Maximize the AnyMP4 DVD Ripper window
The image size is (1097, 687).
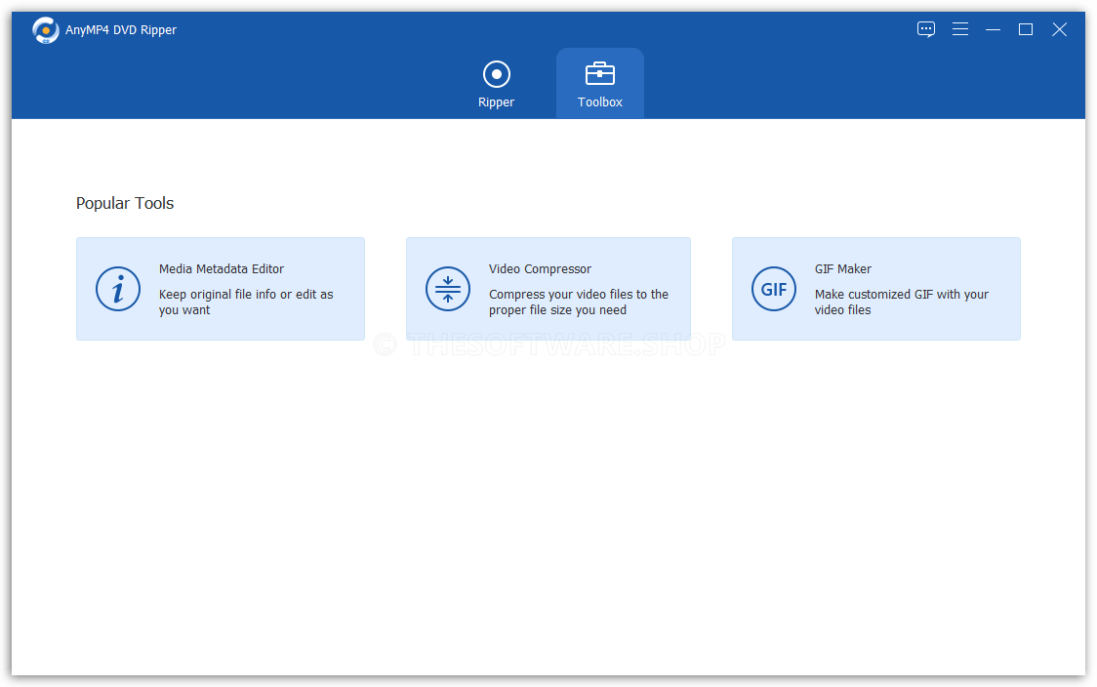click(1026, 29)
